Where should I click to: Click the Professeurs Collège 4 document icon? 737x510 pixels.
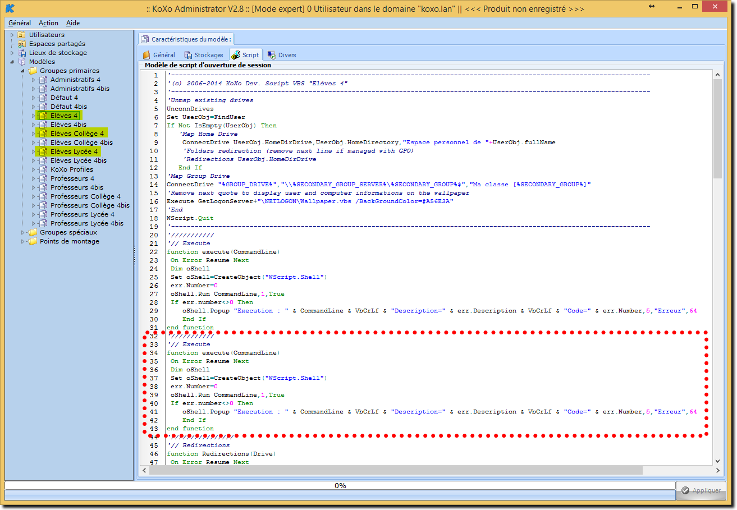43,196
